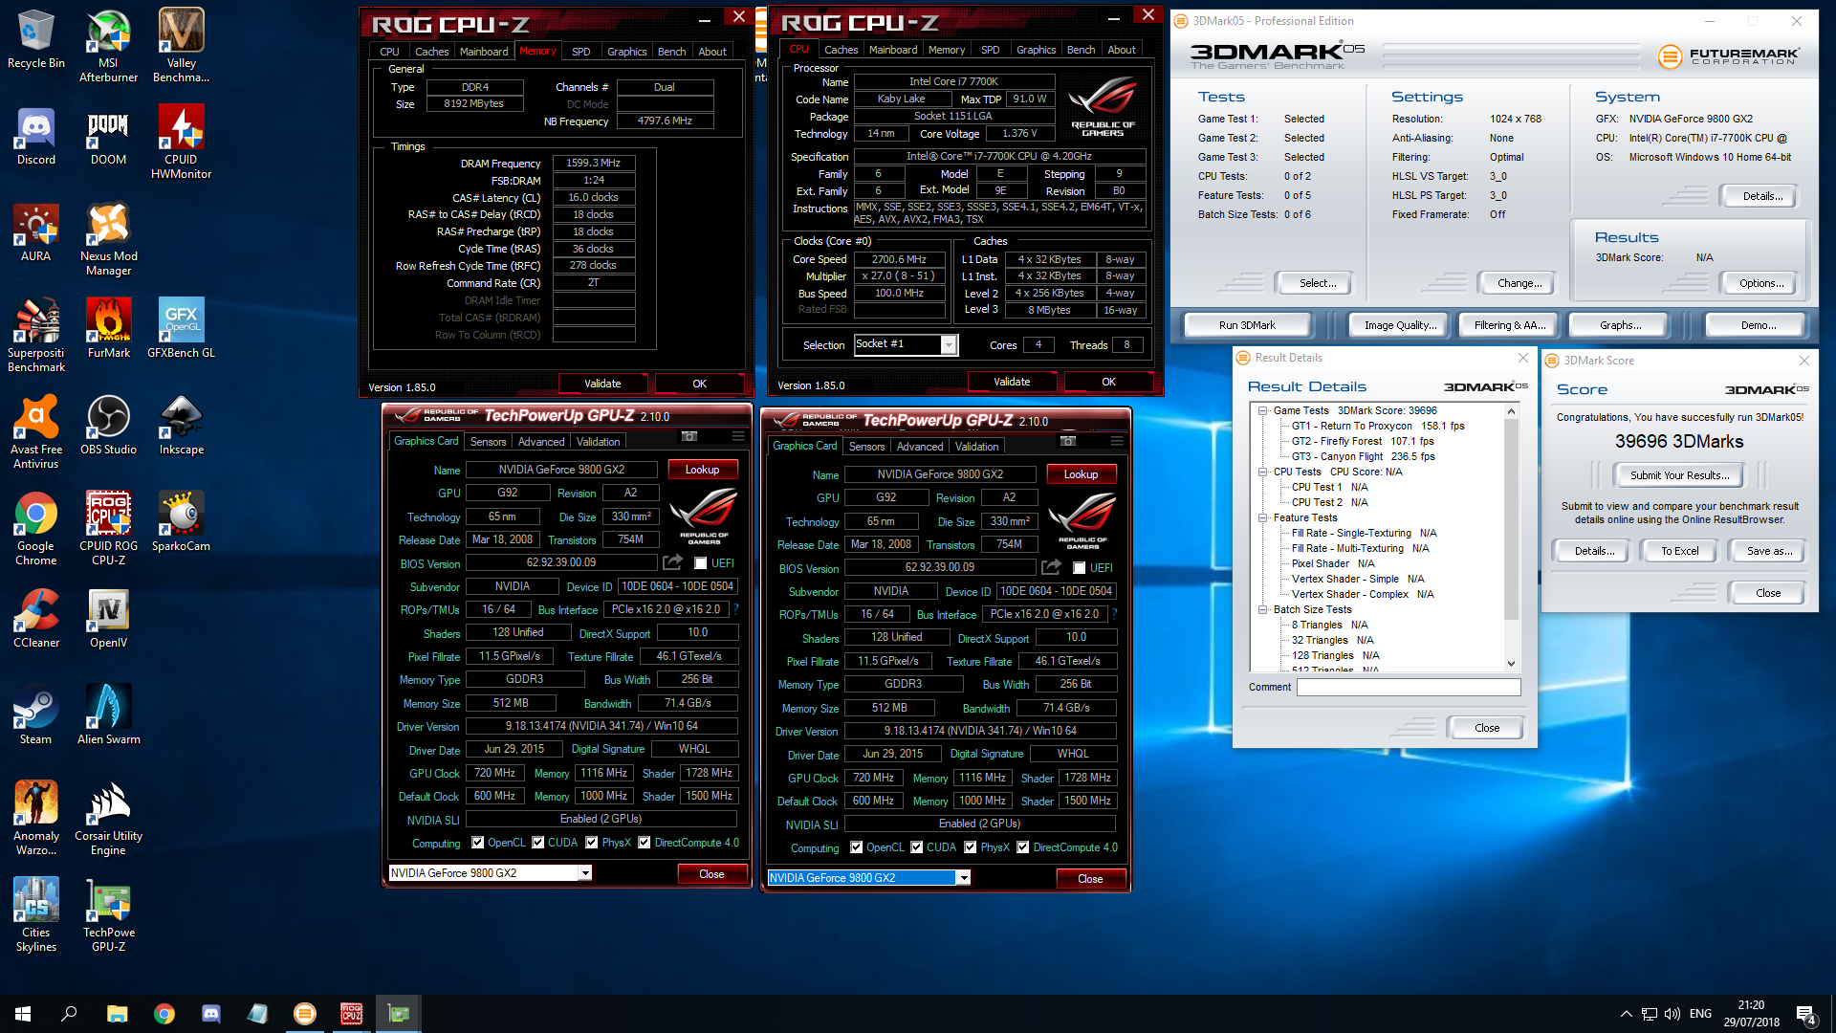The image size is (1836, 1033).
Task: Click Submit Your Results button
Action: [x=1679, y=475]
